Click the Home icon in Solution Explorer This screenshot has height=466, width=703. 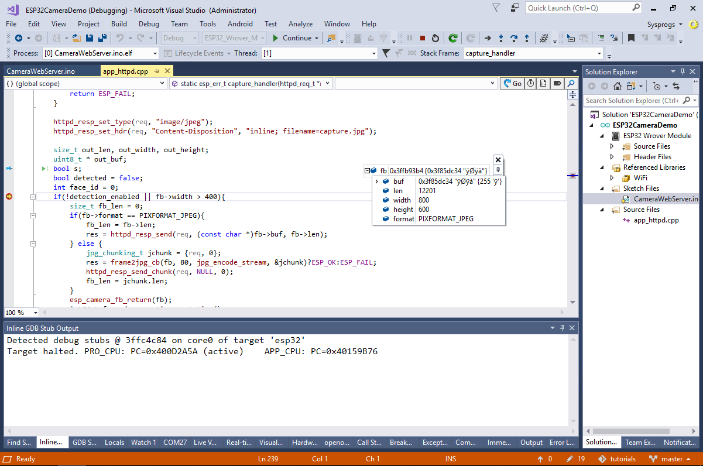tap(617, 86)
